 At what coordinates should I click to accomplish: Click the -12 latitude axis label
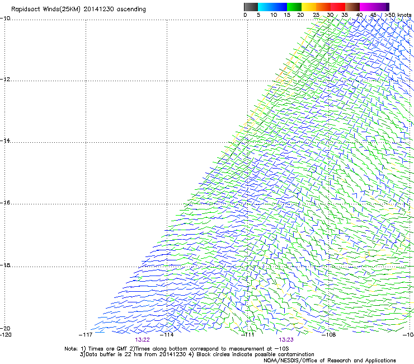(x=5, y=80)
